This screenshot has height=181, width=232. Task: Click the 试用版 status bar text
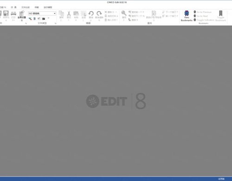[x=221, y=179]
